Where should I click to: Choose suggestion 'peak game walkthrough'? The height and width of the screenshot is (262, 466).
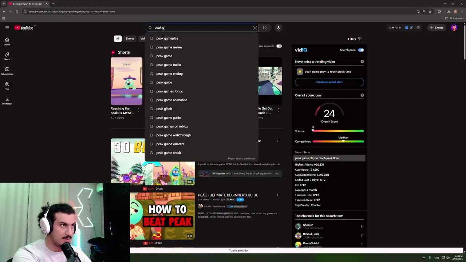click(x=201, y=135)
